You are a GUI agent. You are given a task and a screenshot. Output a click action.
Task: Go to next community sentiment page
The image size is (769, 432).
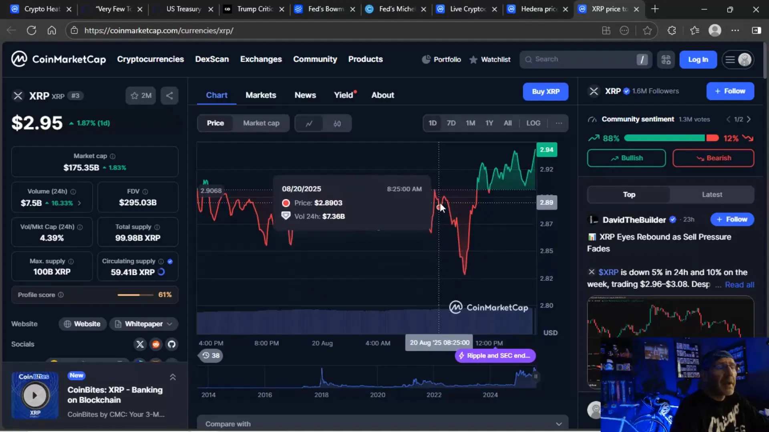[749, 119]
